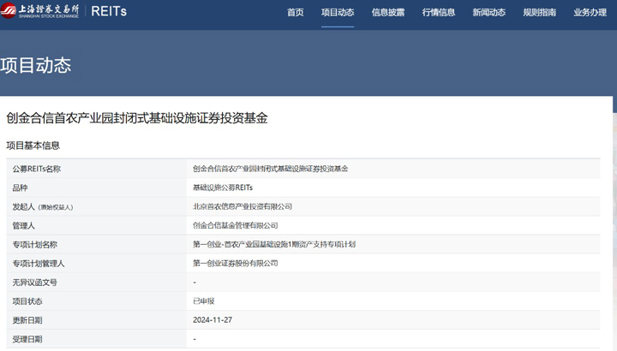Click the 项目动态 page banner heading
The image size is (617, 351).
click(x=36, y=65)
